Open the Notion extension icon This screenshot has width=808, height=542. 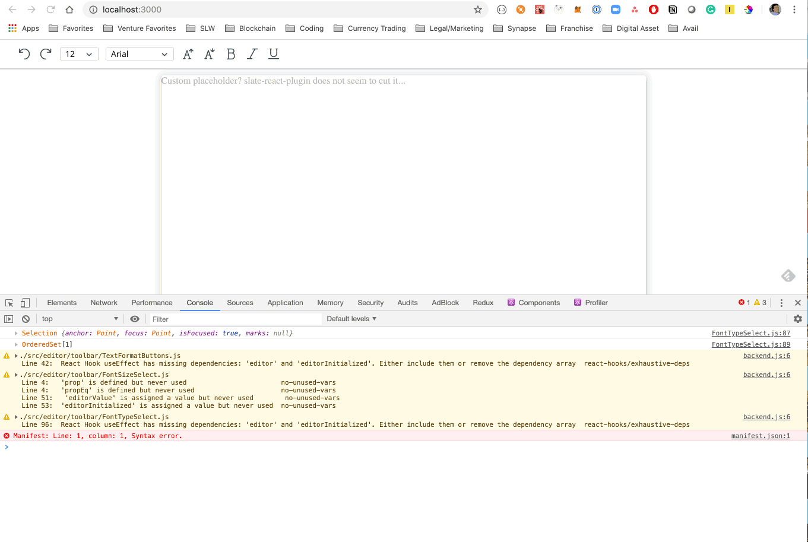(x=673, y=9)
